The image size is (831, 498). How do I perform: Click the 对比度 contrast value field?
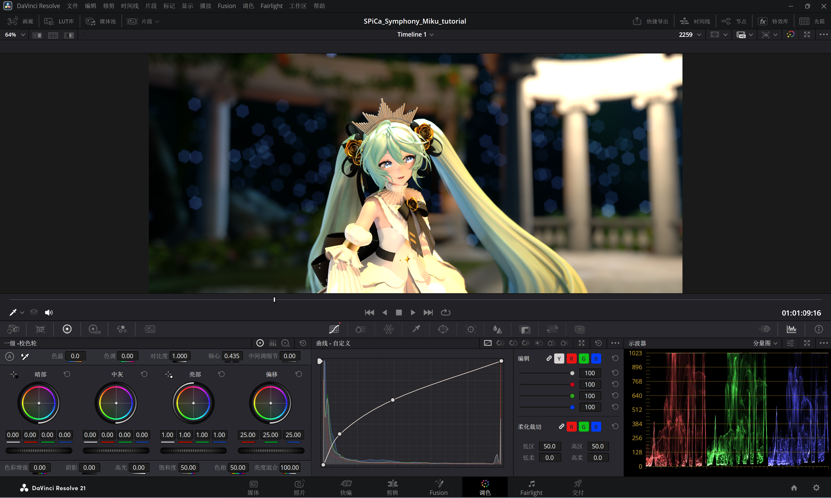[x=180, y=356]
